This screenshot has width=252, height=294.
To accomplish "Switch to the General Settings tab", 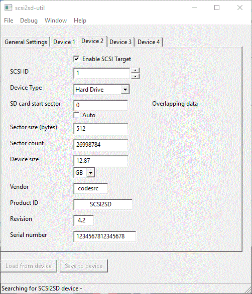I will tap(26, 42).
